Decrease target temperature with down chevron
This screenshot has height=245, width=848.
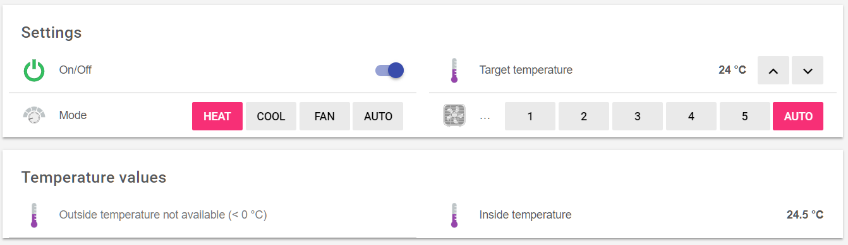[x=808, y=70]
